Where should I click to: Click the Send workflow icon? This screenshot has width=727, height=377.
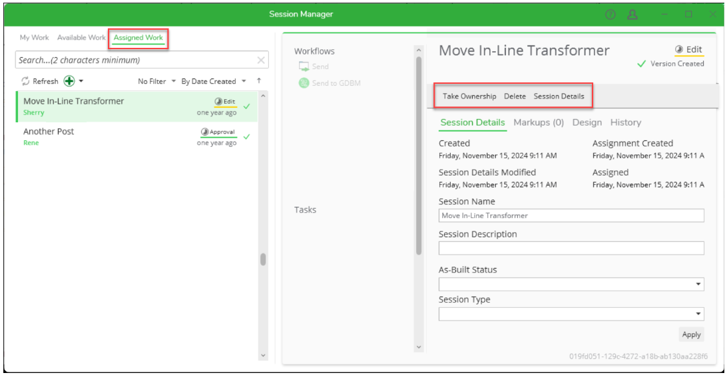(x=304, y=66)
